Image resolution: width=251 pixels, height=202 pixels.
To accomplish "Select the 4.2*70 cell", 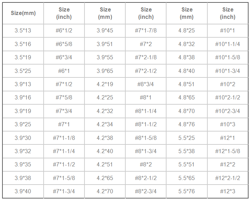I will point(105,191).
